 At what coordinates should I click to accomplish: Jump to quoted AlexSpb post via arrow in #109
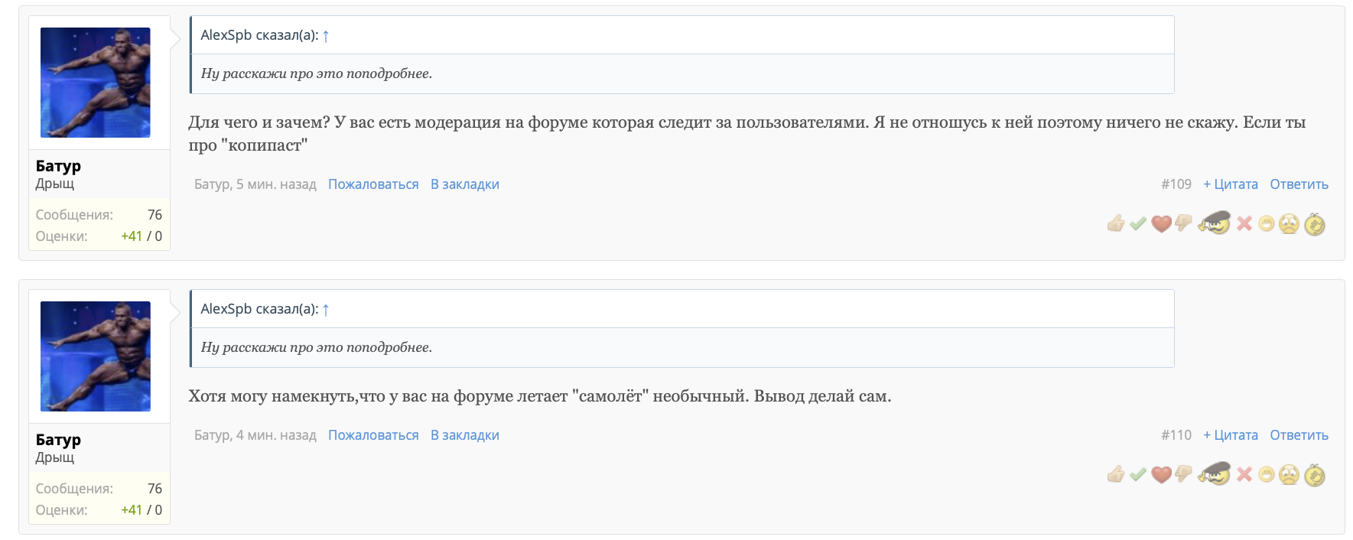(x=326, y=36)
